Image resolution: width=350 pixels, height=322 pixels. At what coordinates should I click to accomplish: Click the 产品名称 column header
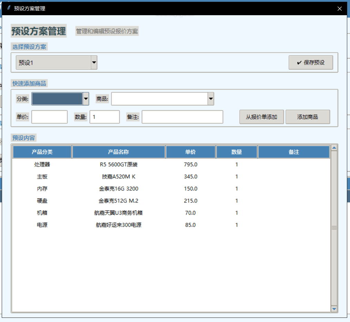pyautogui.click(x=119, y=152)
